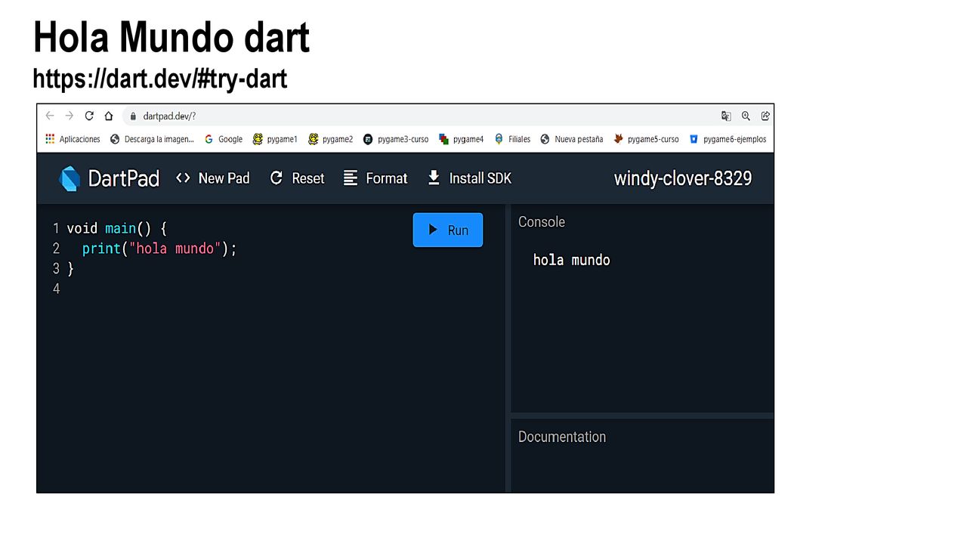
Task: Click the Install SDK button
Action: (469, 178)
